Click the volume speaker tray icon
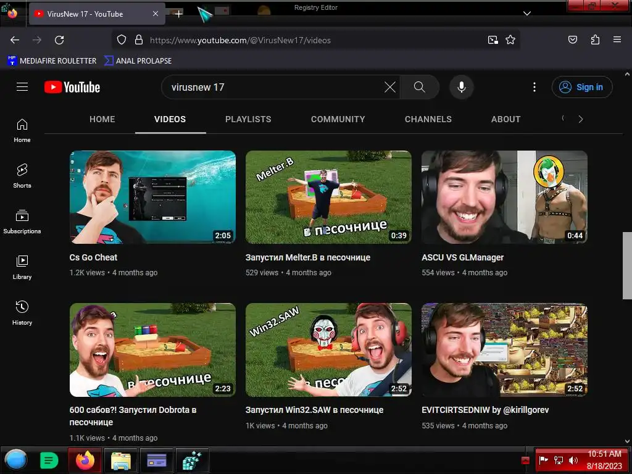This screenshot has height=474, width=632. pyautogui.click(x=573, y=460)
